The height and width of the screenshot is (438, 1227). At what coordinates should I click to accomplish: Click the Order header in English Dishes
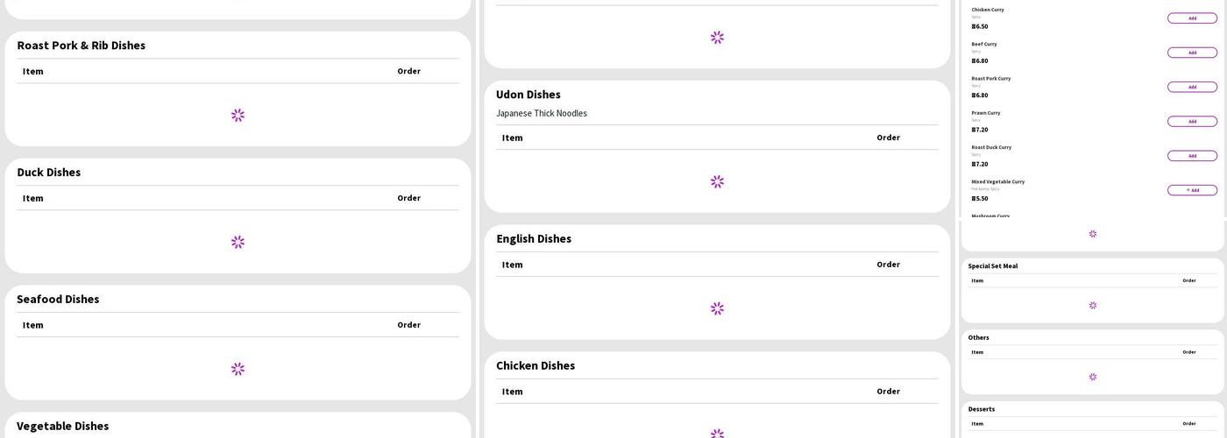(x=888, y=265)
